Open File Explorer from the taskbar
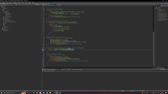 click(x=37, y=93)
